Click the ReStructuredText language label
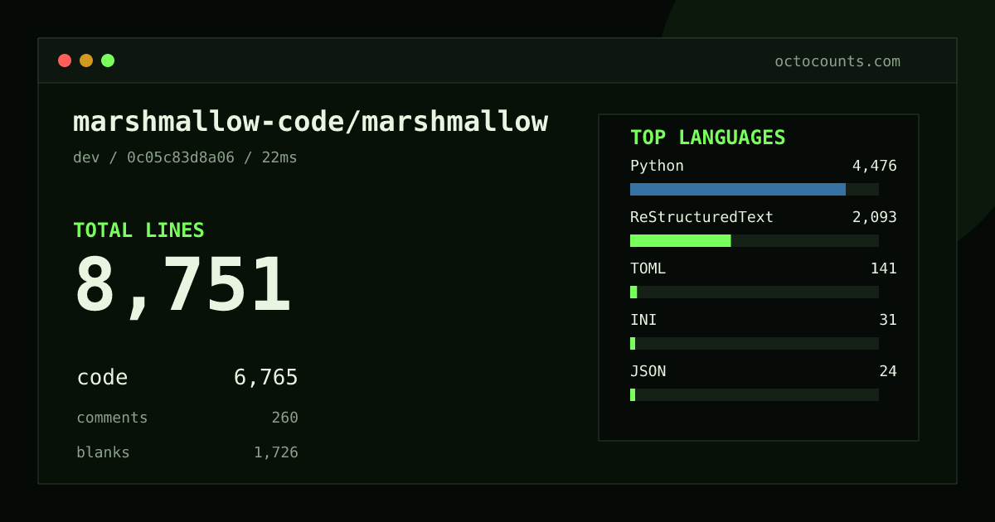The width and height of the screenshot is (995, 522). click(701, 217)
